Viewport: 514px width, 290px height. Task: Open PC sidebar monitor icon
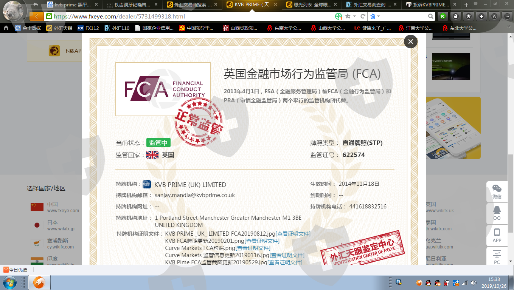(497, 257)
